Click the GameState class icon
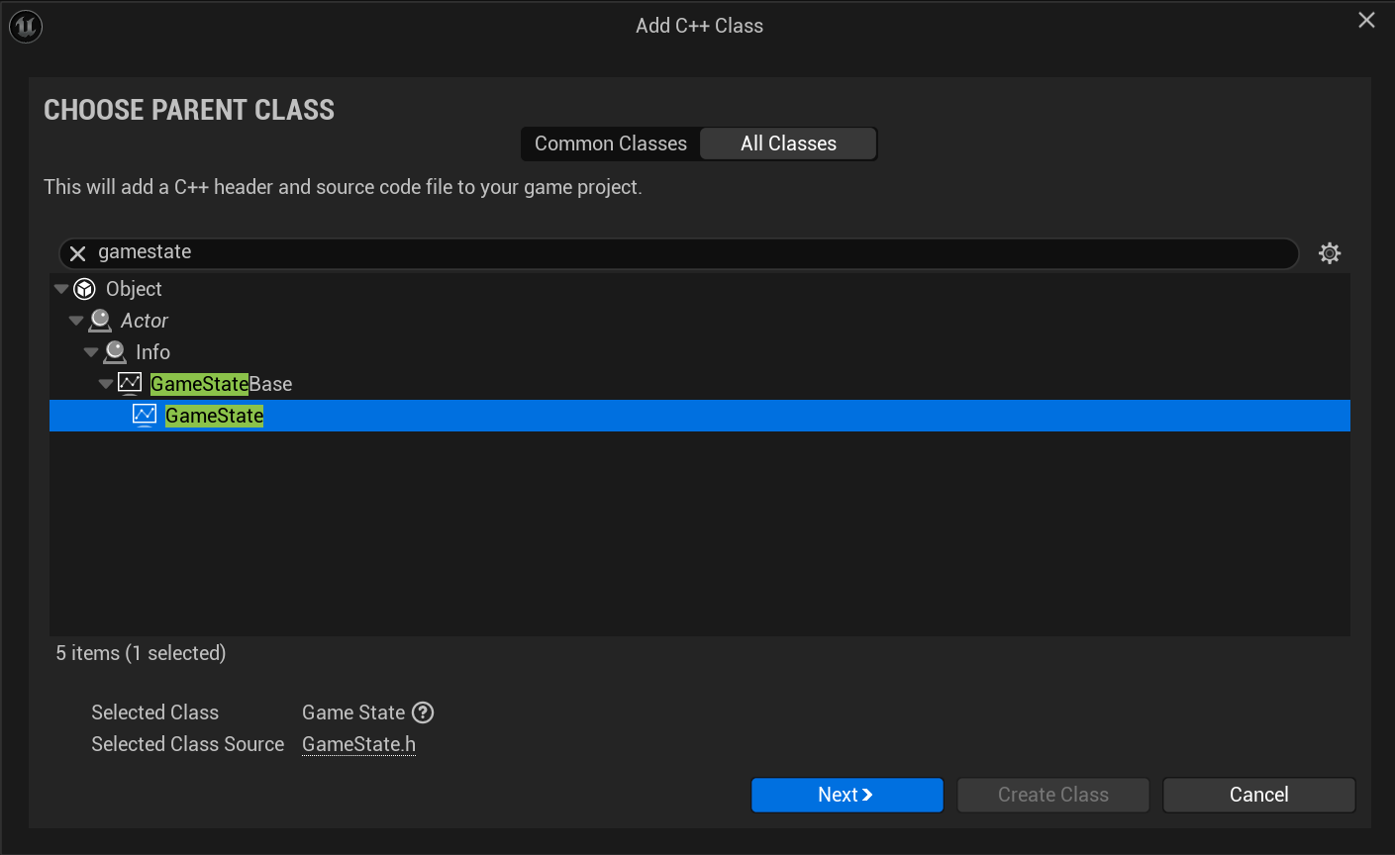This screenshot has width=1395, height=855. click(145, 415)
